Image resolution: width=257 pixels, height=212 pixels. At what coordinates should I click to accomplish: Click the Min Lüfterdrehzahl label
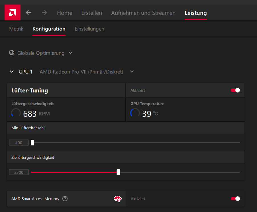[28, 128]
